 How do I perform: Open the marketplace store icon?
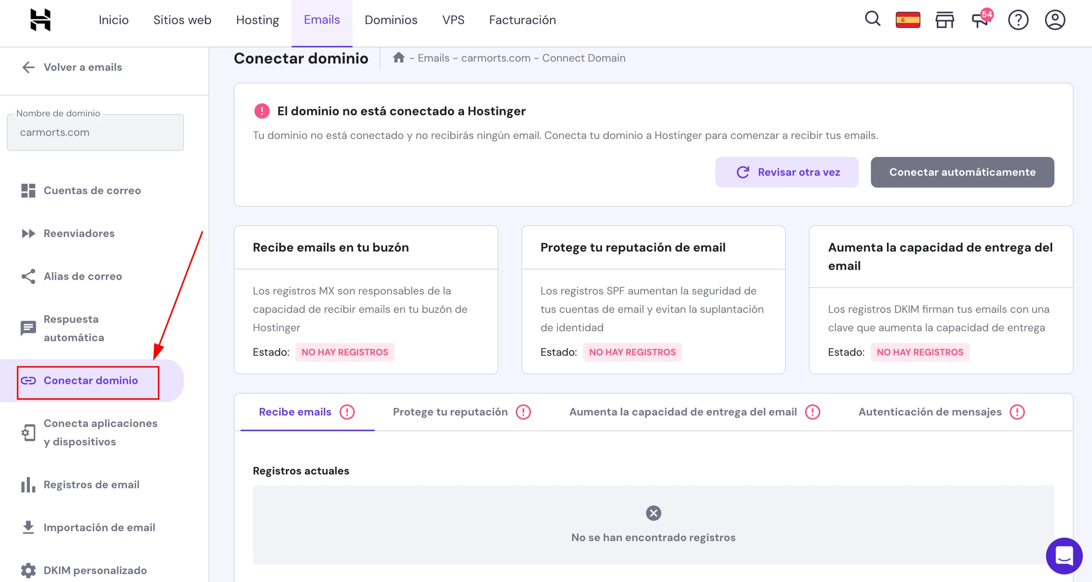(944, 20)
